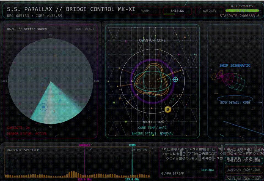Click the yellow ring orbiting the core

pos(168,110)
